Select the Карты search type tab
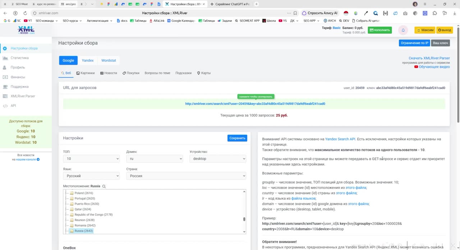This screenshot has width=460, height=250. 204,73
